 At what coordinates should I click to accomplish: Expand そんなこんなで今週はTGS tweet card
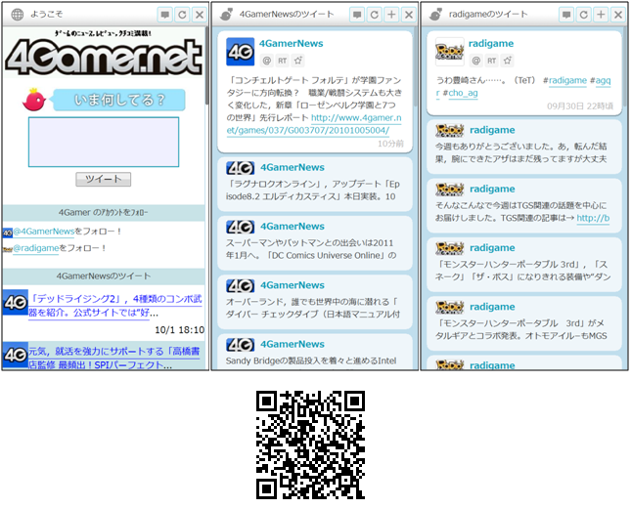click(x=524, y=206)
